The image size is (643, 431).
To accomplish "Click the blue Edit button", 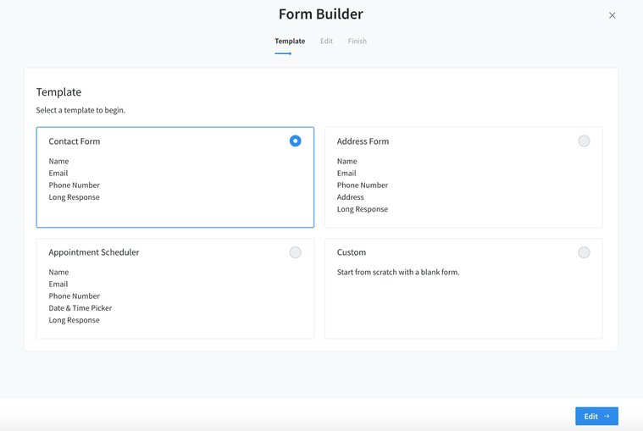I will tap(596, 417).
